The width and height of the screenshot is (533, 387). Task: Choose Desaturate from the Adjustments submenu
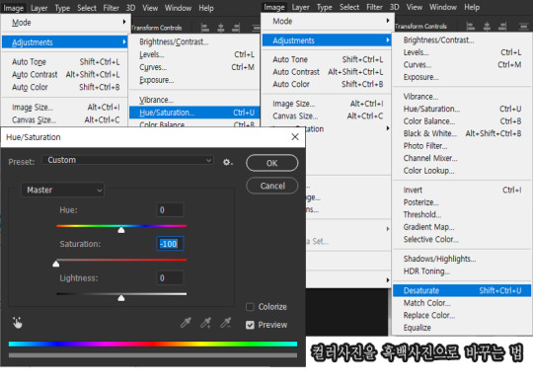462,290
